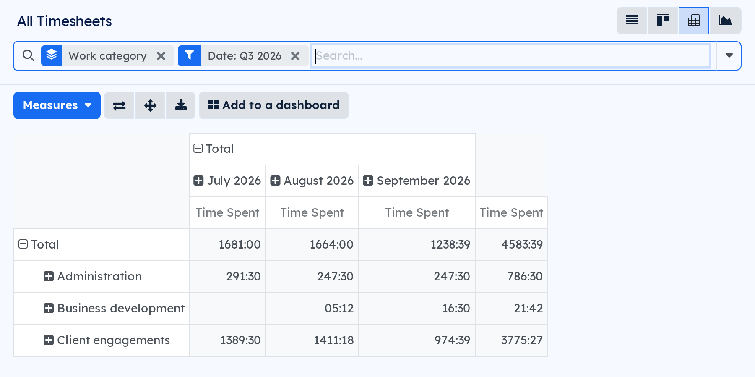Open the graph view
Image resolution: width=755 pixels, height=377 pixels.
[x=725, y=21]
